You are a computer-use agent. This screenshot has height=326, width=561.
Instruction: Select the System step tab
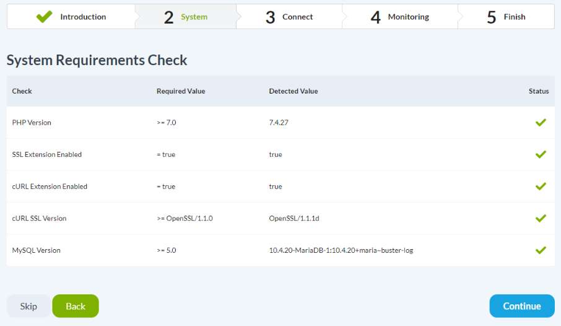pyautogui.click(x=186, y=17)
